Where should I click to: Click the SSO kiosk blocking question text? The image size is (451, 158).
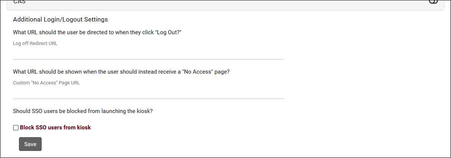pyautogui.click(x=83, y=111)
